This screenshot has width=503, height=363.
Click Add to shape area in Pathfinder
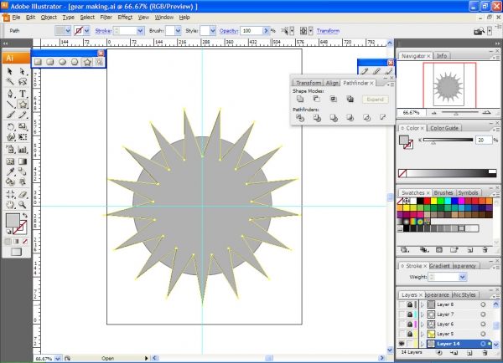click(x=300, y=99)
